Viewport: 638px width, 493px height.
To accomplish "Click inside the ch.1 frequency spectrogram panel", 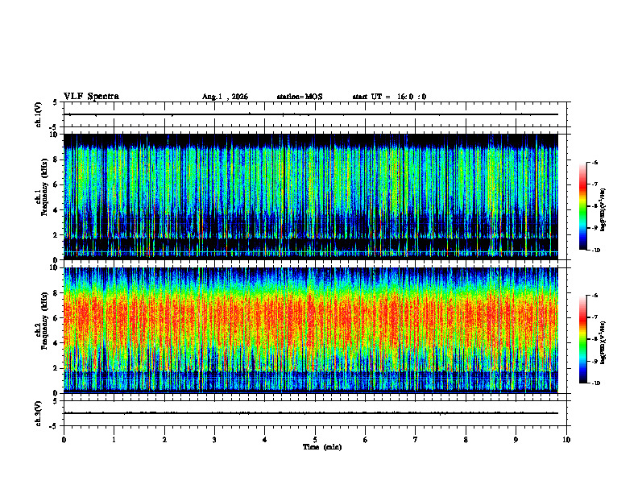I will [x=311, y=197].
